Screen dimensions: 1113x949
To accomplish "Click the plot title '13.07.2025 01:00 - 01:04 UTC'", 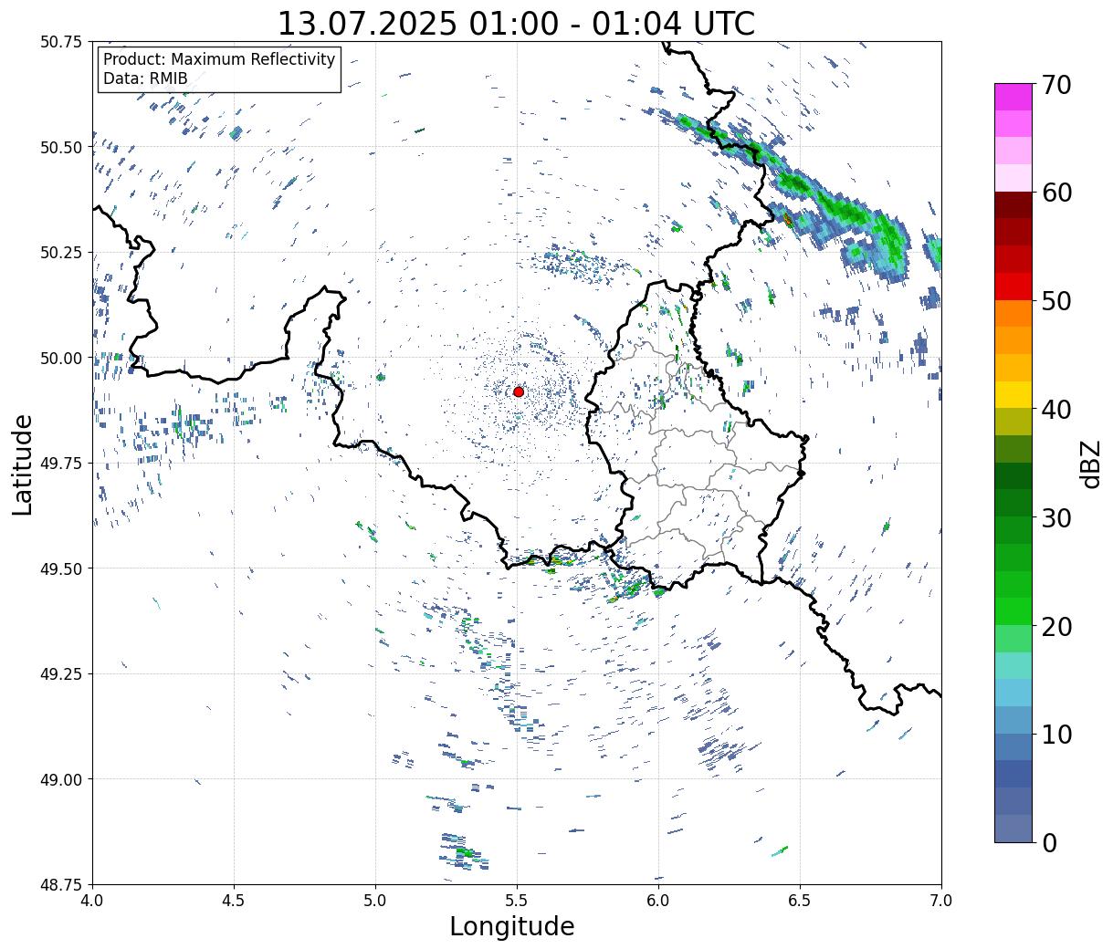I will 516,23.
